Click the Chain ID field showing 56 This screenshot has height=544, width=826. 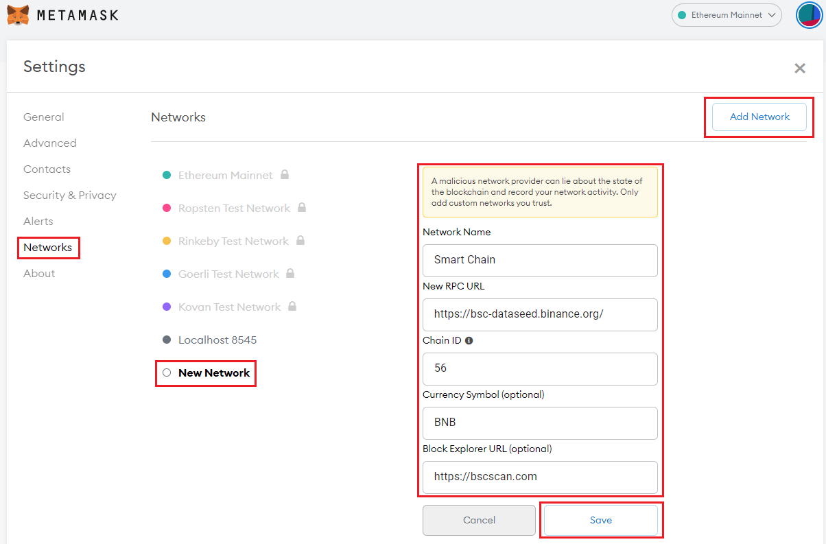[x=540, y=369]
